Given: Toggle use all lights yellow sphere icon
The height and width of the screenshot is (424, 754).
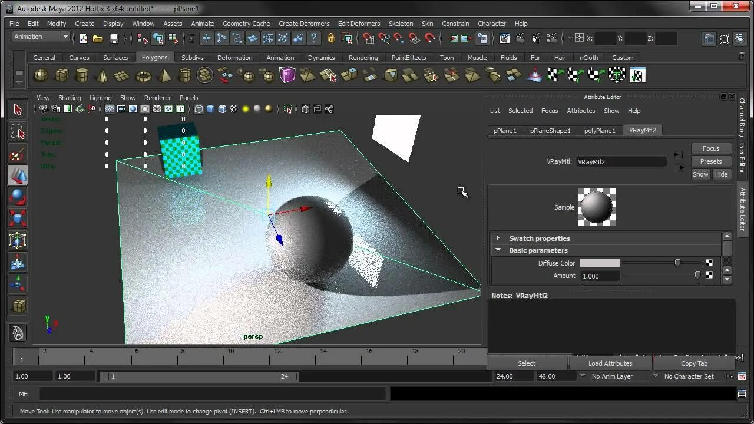Looking at the screenshot, I should [246, 109].
